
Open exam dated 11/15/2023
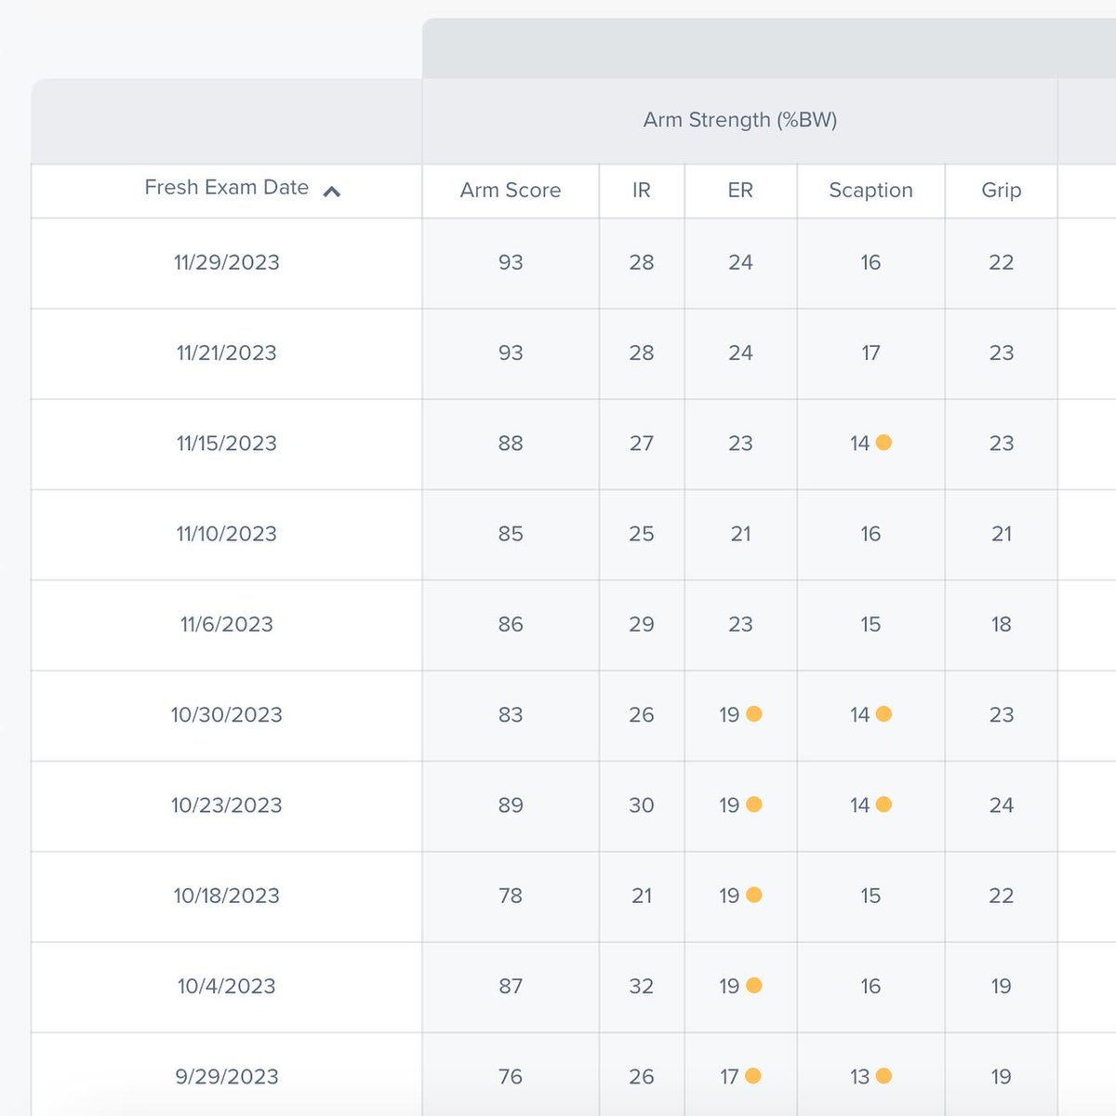227,444
